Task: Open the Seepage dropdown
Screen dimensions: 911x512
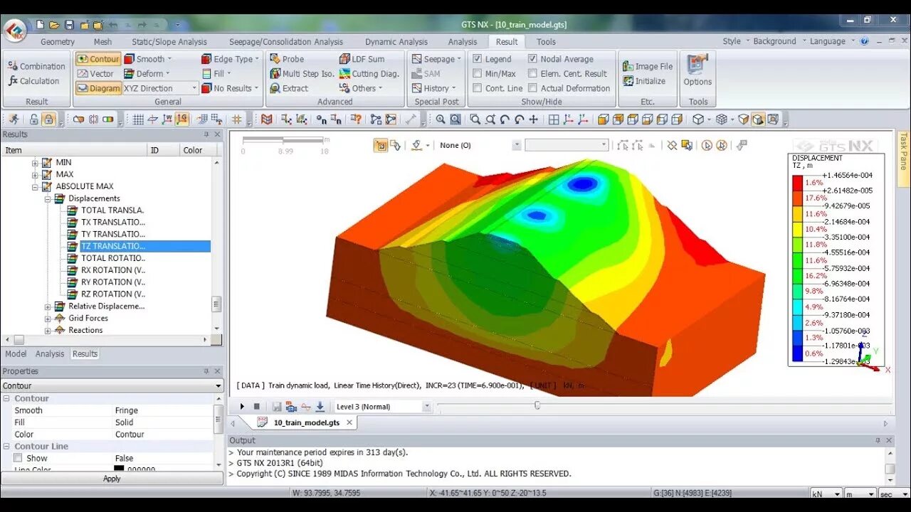Action: coord(437,59)
